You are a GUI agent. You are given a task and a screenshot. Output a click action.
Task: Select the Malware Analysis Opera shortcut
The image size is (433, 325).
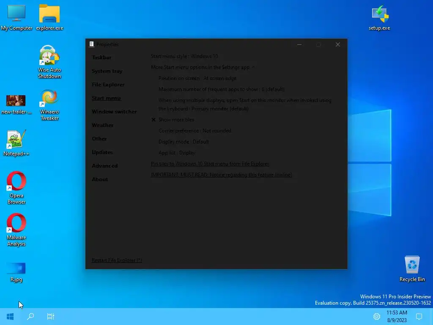coord(16,230)
